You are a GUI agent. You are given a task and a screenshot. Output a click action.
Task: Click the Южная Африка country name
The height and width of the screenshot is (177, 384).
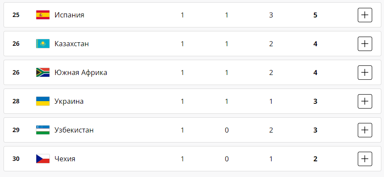(80, 73)
